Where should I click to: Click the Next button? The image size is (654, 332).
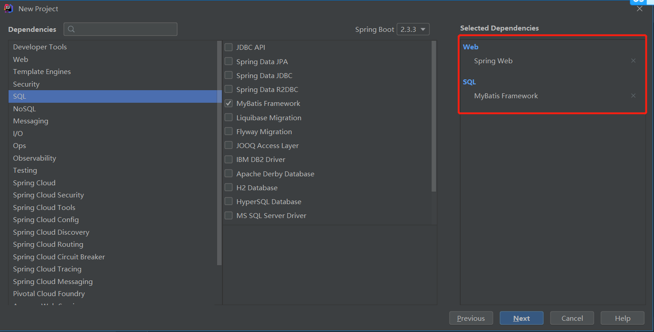(x=522, y=318)
